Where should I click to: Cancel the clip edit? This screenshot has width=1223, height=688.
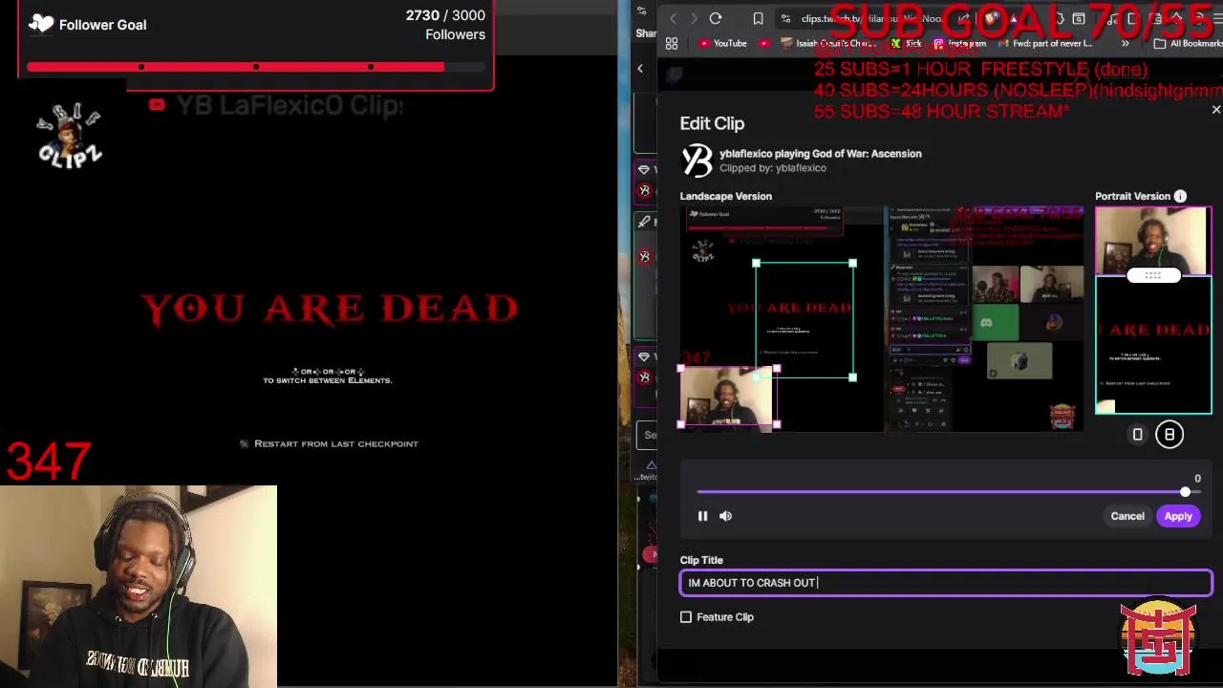point(1127,516)
